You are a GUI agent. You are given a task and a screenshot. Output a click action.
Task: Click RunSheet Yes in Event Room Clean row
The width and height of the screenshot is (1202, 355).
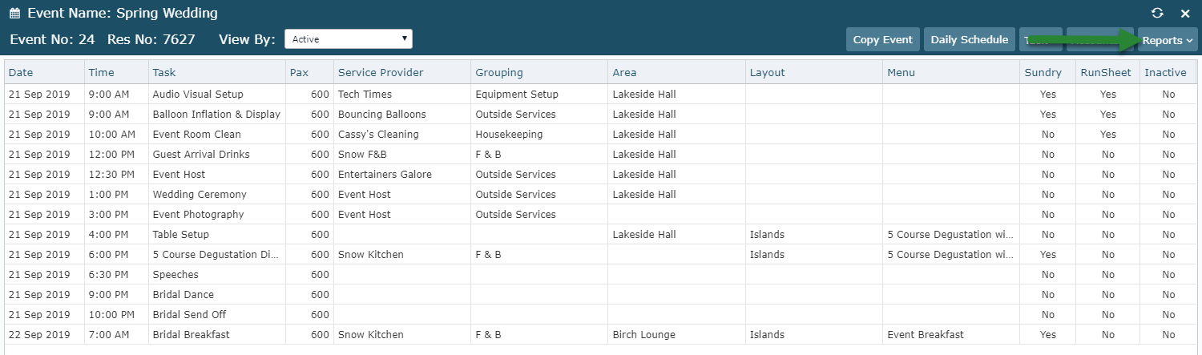coord(1107,134)
